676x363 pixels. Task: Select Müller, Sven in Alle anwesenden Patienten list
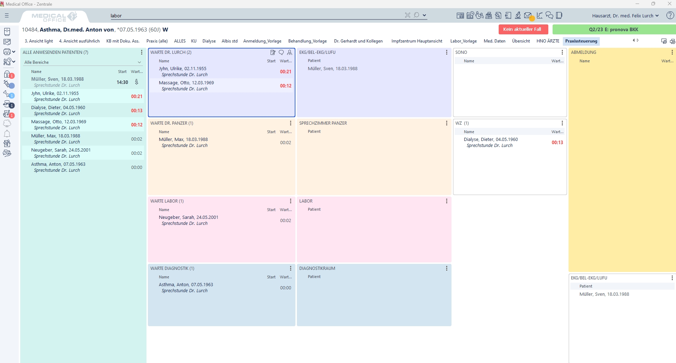[83, 82]
